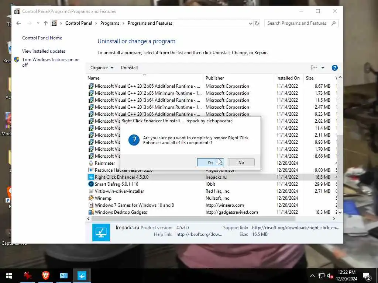378x283 pixels.
Task: Click the Resource Hacker icon
Action: tap(91, 170)
